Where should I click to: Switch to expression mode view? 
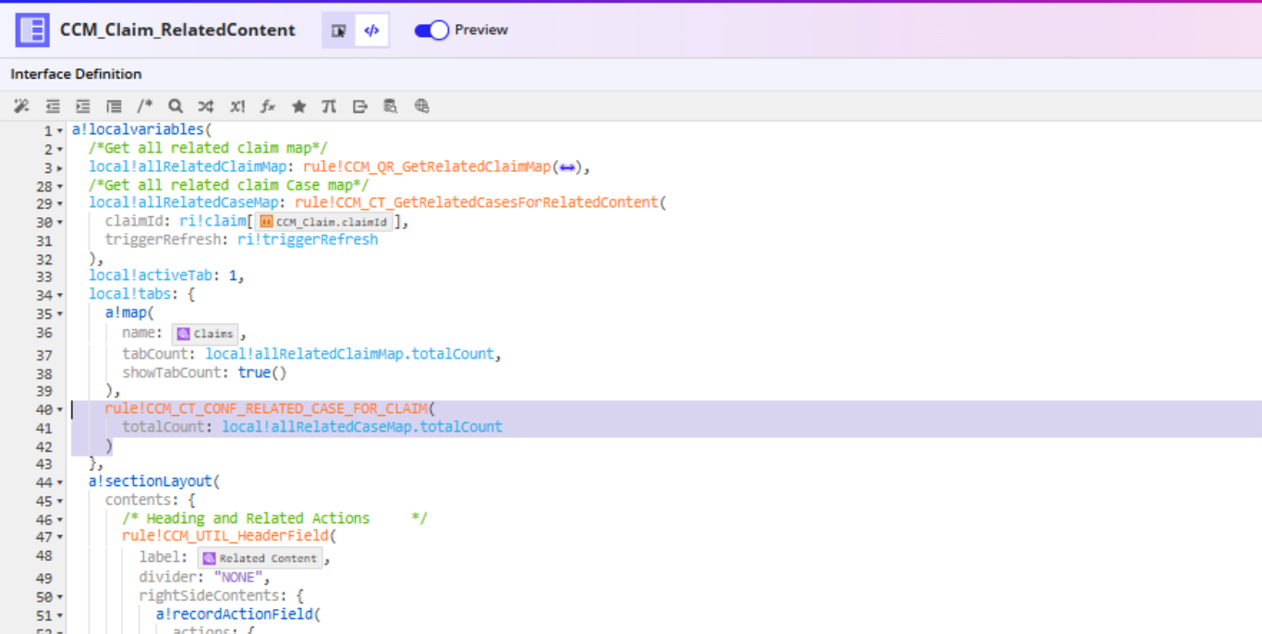[x=371, y=30]
